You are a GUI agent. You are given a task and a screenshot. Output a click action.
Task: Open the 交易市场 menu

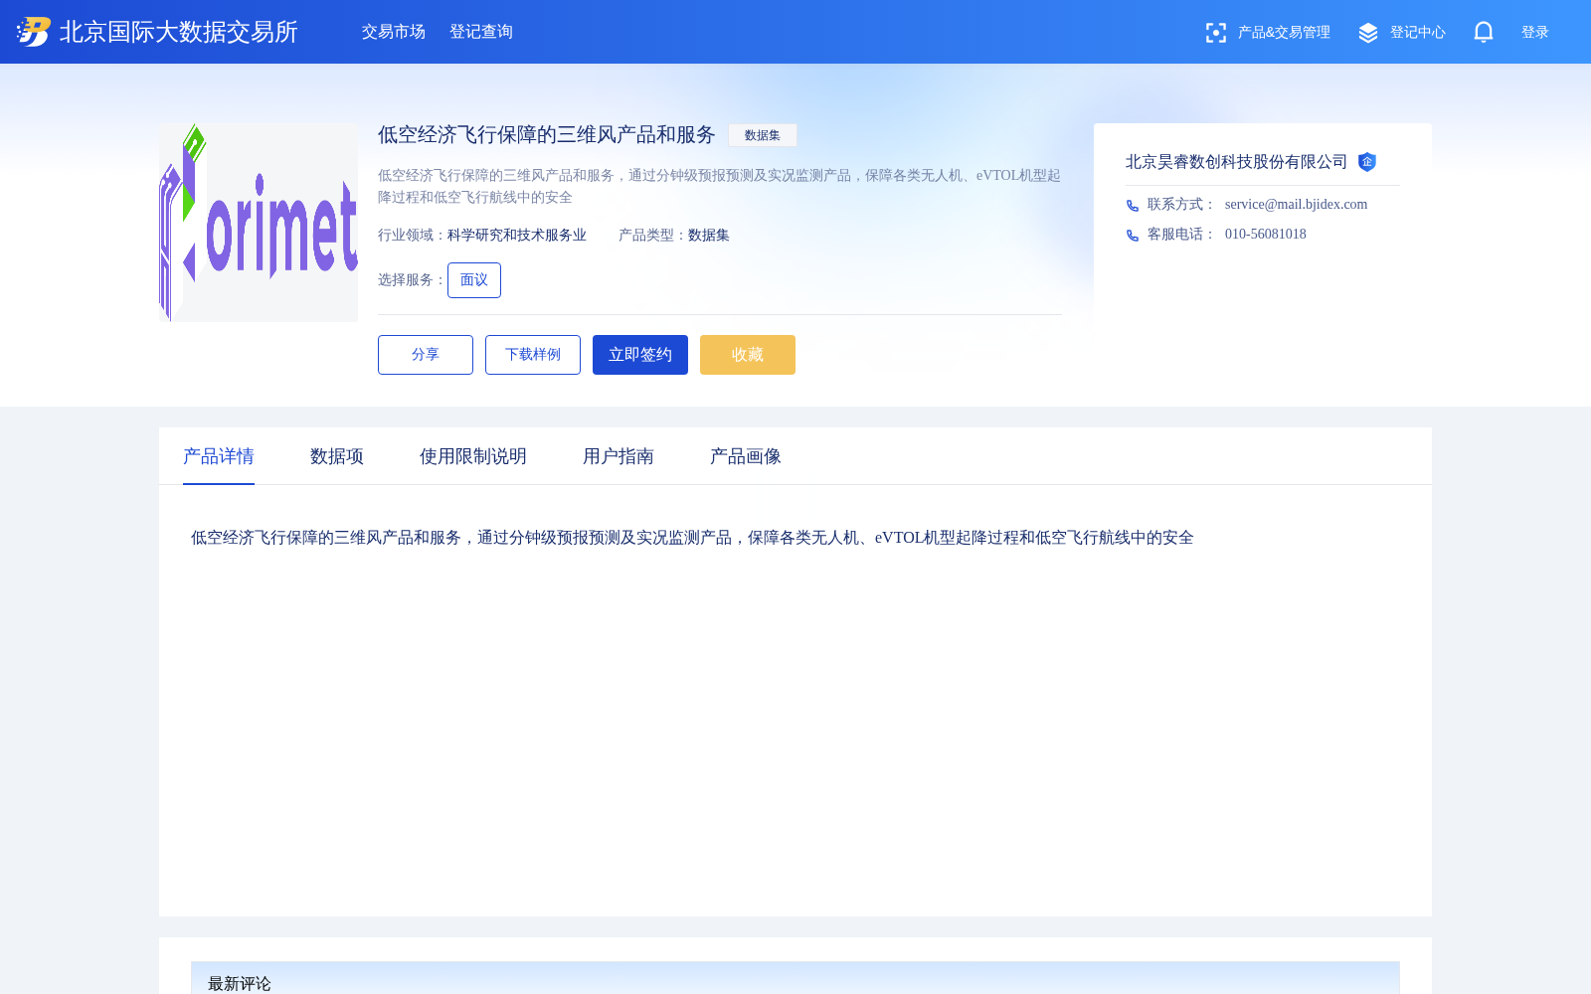click(x=394, y=32)
